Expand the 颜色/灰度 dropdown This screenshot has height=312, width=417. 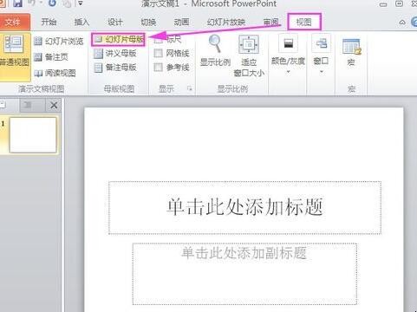[288, 55]
